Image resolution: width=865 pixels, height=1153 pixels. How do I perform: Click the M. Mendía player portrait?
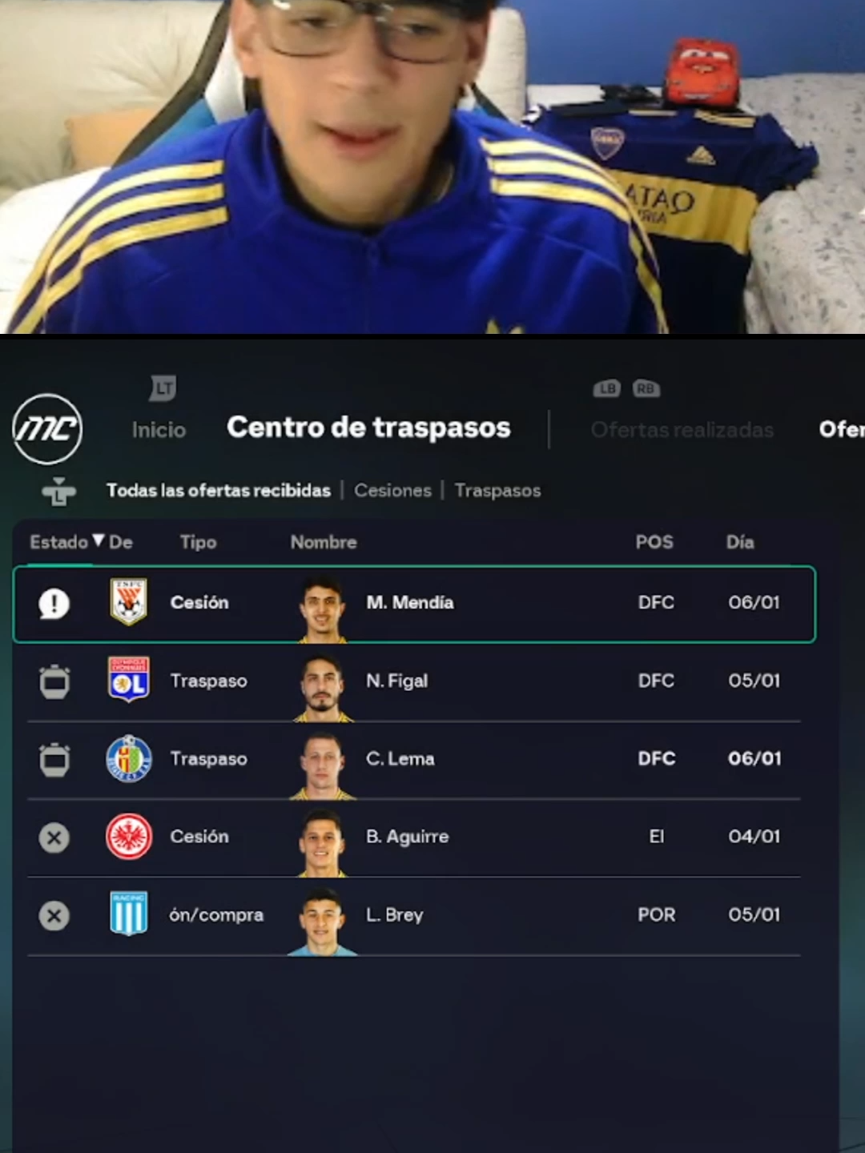pyautogui.click(x=323, y=609)
